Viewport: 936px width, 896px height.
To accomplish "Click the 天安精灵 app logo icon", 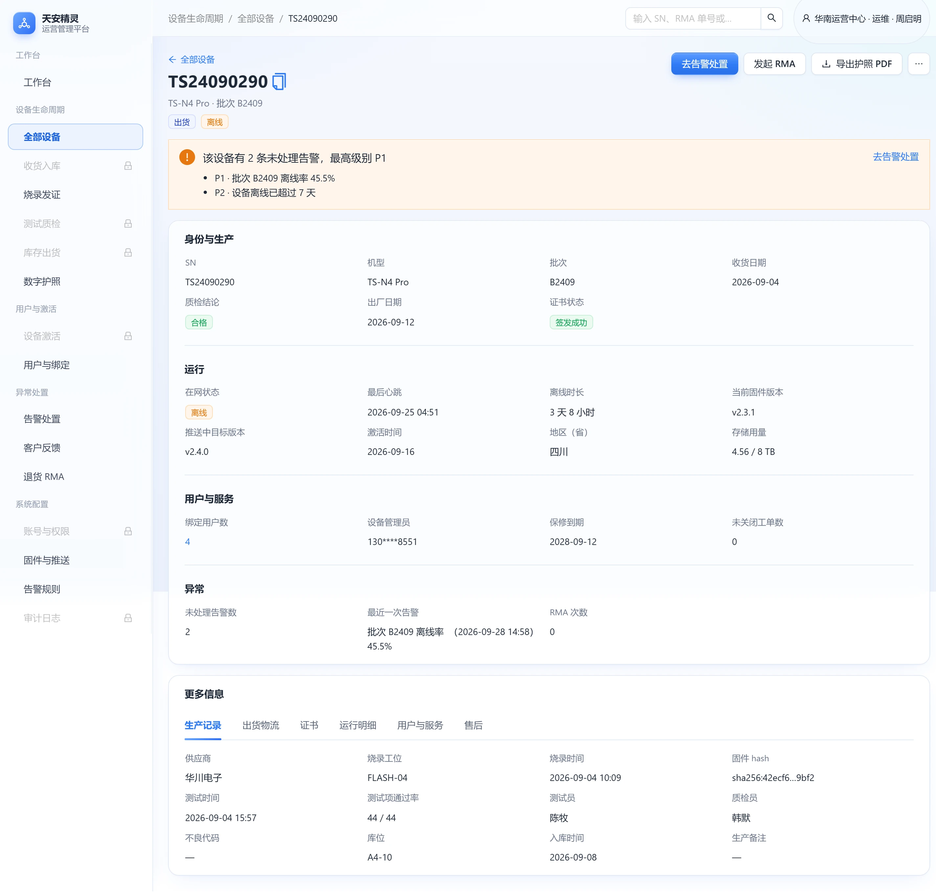I will tap(24, 23).
